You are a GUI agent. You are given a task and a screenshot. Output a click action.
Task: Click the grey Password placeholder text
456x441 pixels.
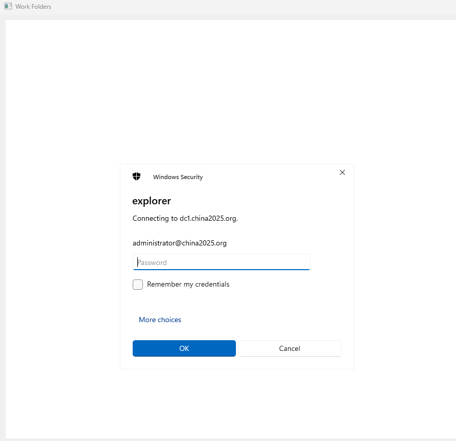pos(152,262)
